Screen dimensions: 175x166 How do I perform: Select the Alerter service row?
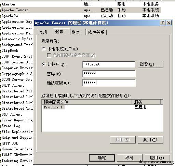[x=81, y=4]
